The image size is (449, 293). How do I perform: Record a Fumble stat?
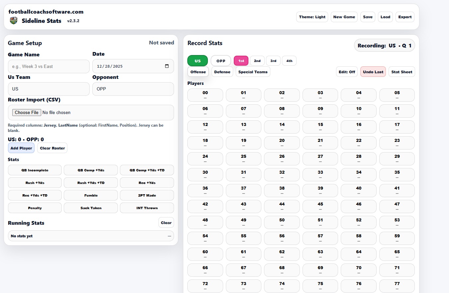pos(91,195)
